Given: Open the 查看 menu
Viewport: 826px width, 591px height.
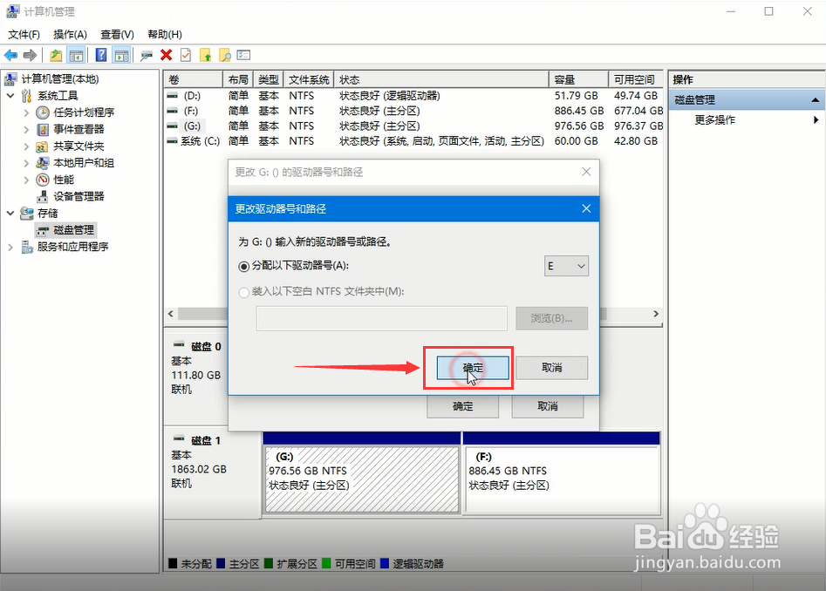Looking at the screenshot, I should [116, 34].
